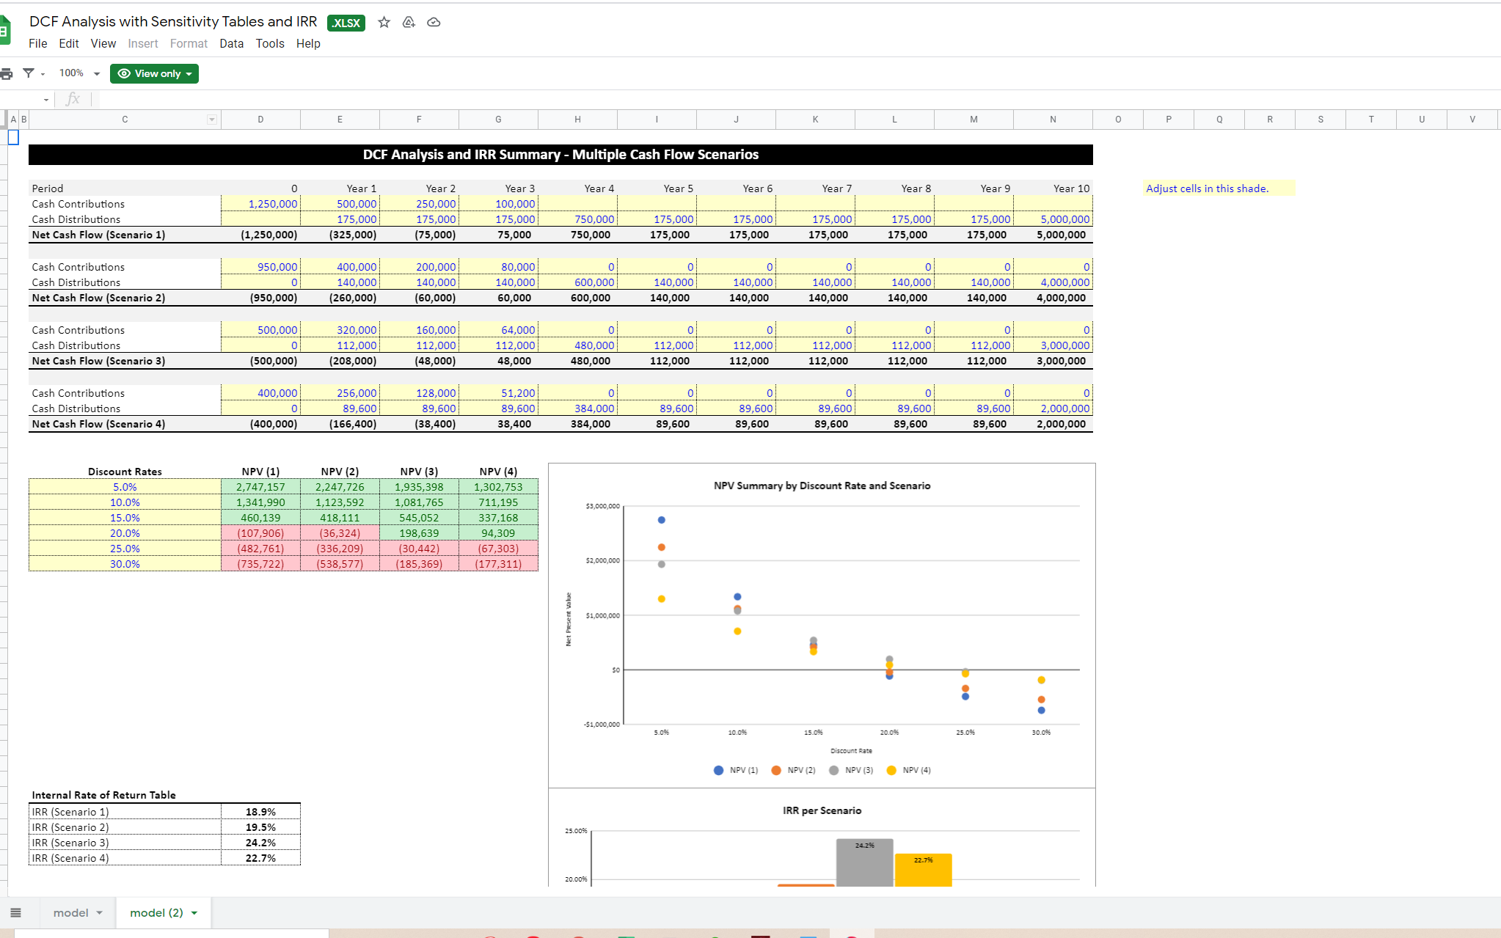This screenshot has width=1501, height=938.
Task: Click the DCF Analysis and IRR Summary banner
Action: (560, 154)
